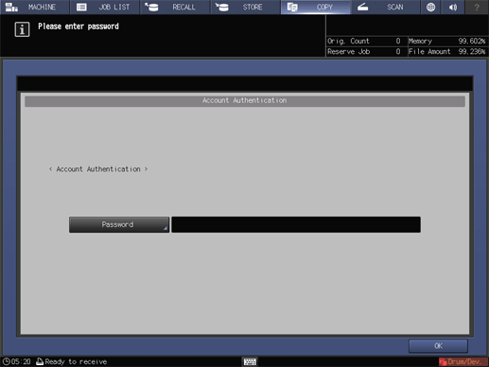Screen dimensions: 489x367
Task: Click the globe language icon
Action: coord(430,7)
